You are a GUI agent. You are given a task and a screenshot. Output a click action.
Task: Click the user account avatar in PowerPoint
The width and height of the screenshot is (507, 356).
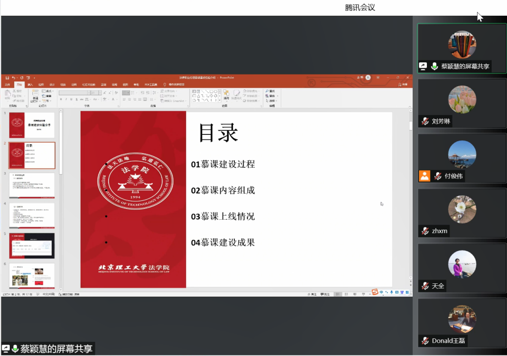[368, 77]
